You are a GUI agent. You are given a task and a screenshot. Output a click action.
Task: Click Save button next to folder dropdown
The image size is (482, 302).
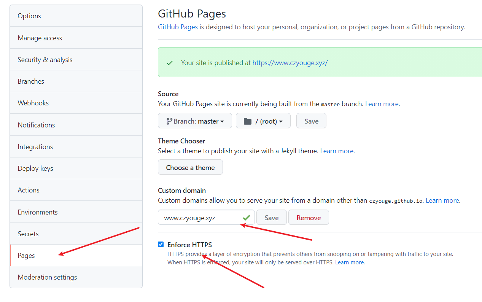click(311, 121)
